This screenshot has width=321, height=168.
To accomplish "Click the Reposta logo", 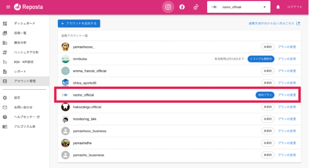I will (29, 7).
